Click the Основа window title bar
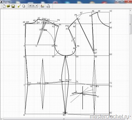 coord(66,2)
